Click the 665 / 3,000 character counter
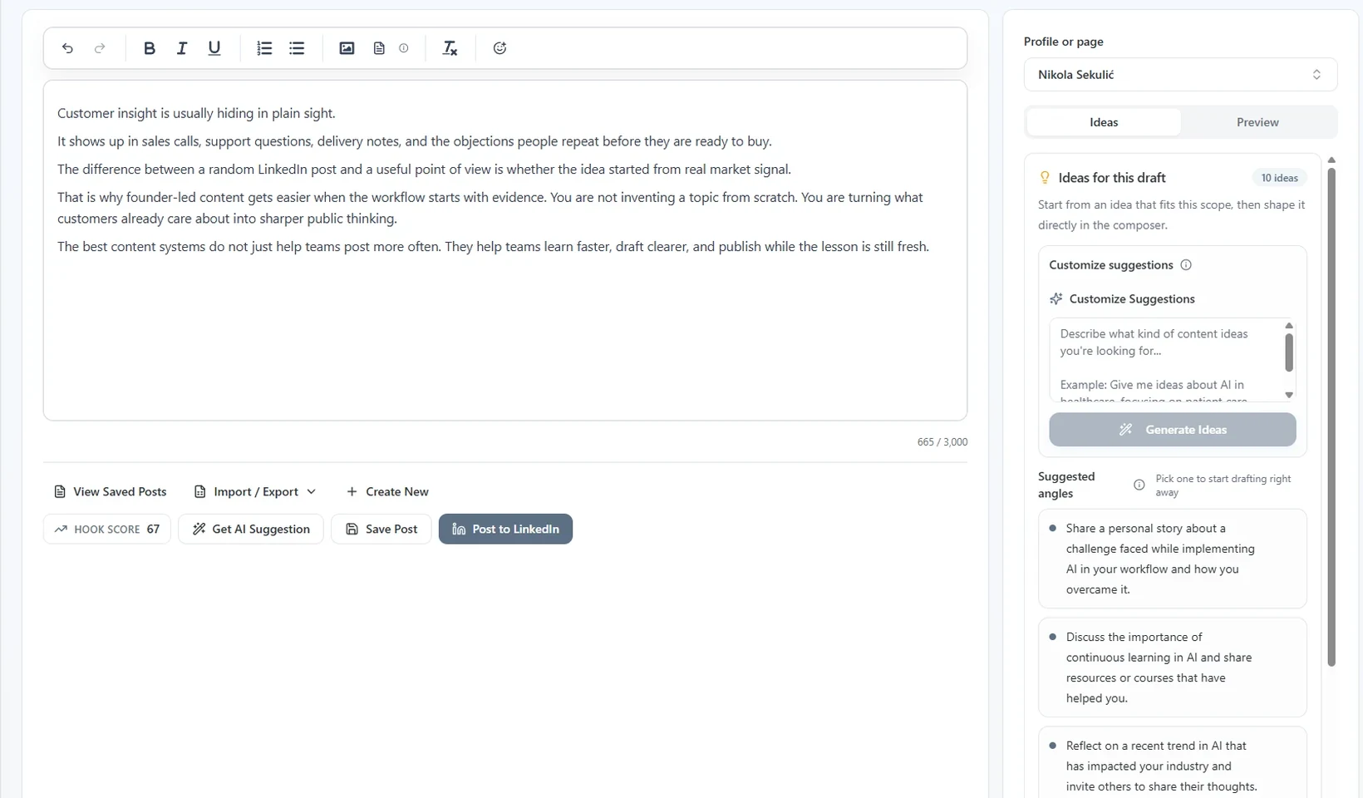1363x798 pixels. click(942, 442)
